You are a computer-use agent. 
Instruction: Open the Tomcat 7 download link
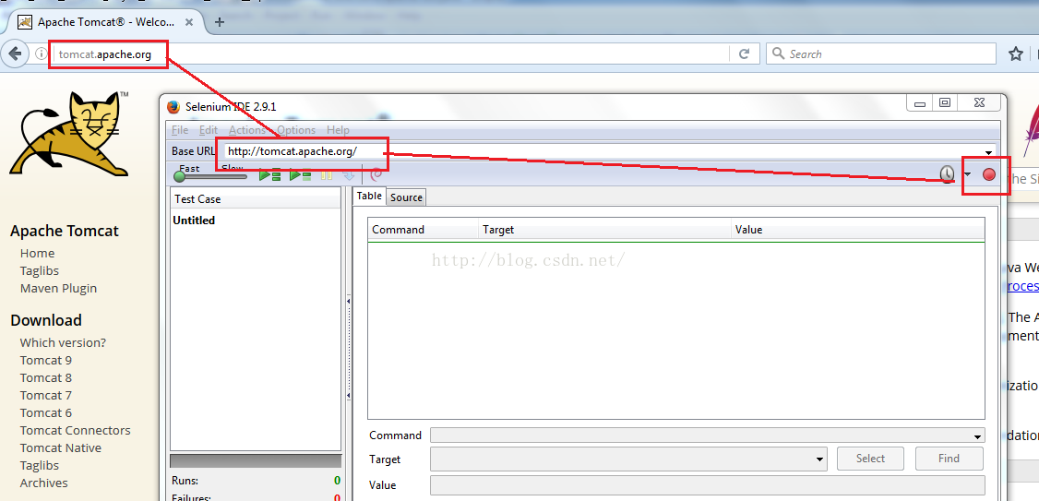click(x=46, y=395)
